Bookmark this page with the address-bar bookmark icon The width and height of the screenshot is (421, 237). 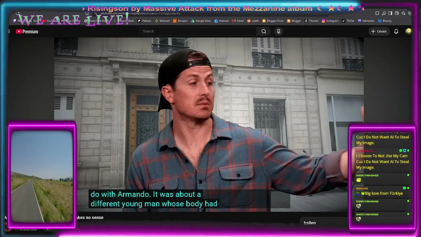(x=87, y=13)
